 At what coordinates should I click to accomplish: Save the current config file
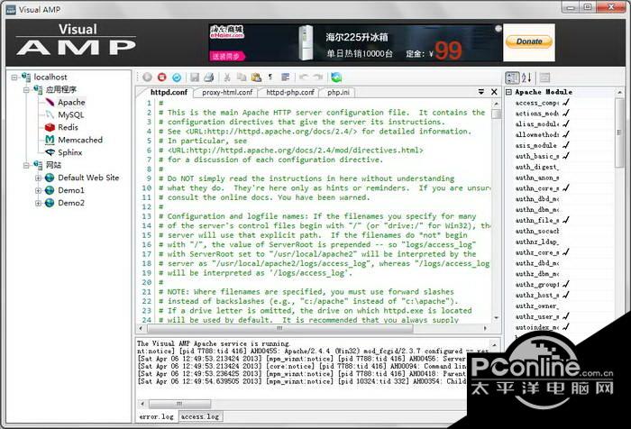pyautogui.click(x=195, y=78)
